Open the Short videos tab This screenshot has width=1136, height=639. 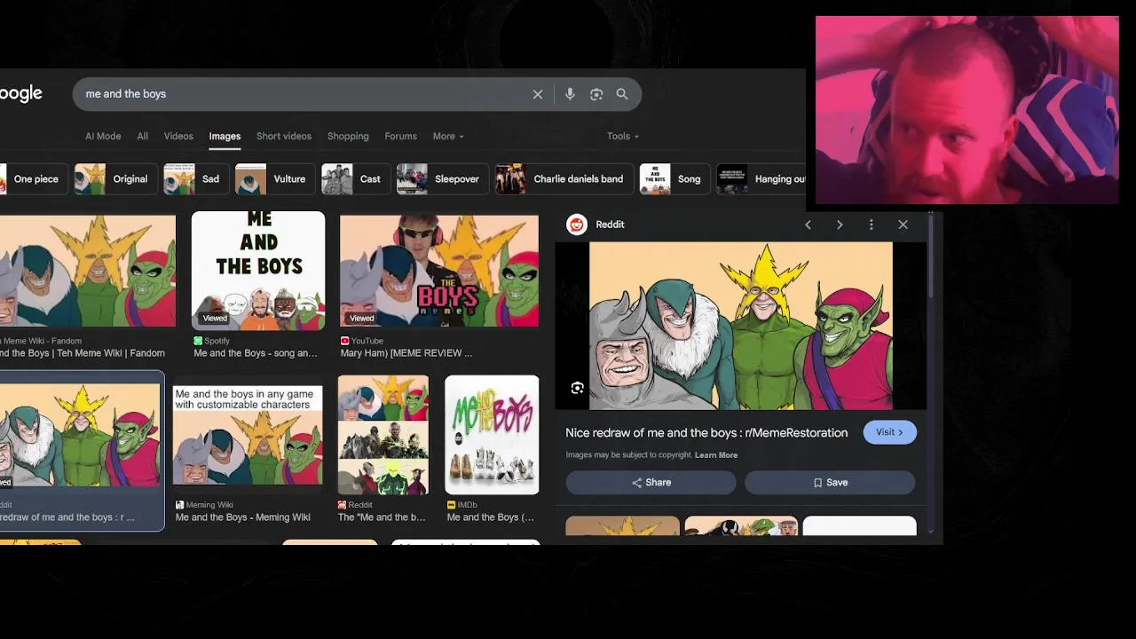point(284,136)
